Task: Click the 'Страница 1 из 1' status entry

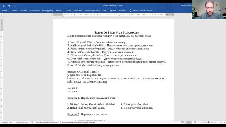Action: point(7,122)
